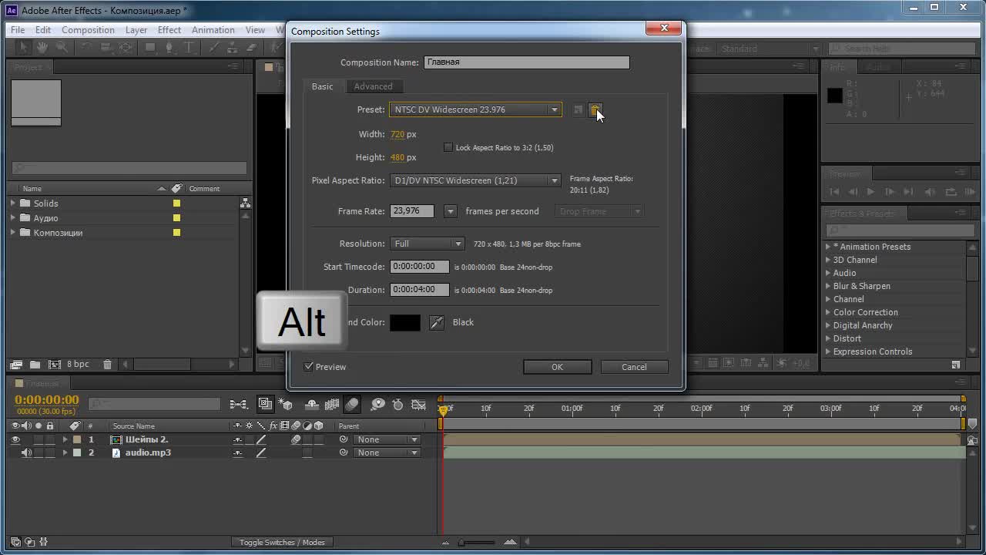
Task: Toggle Draft 3D in timeline
Action: pyautogui.click(x=285, y=404)
